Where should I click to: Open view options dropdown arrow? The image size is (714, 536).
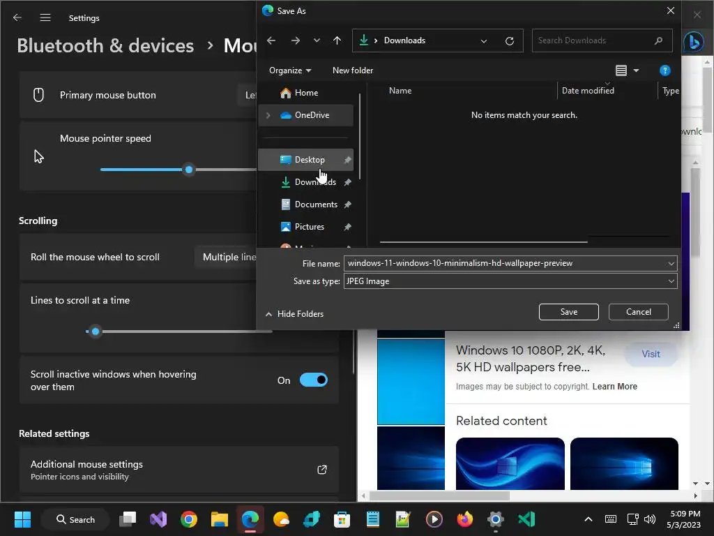click(x=636, y=70)
